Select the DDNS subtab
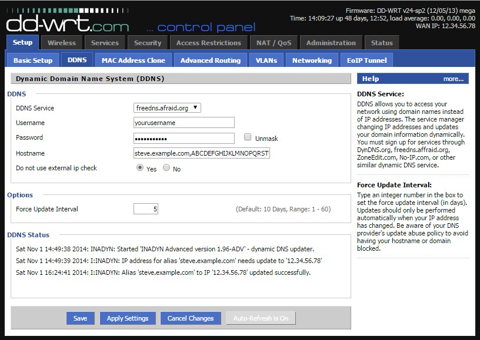 [x=77, y=60]
